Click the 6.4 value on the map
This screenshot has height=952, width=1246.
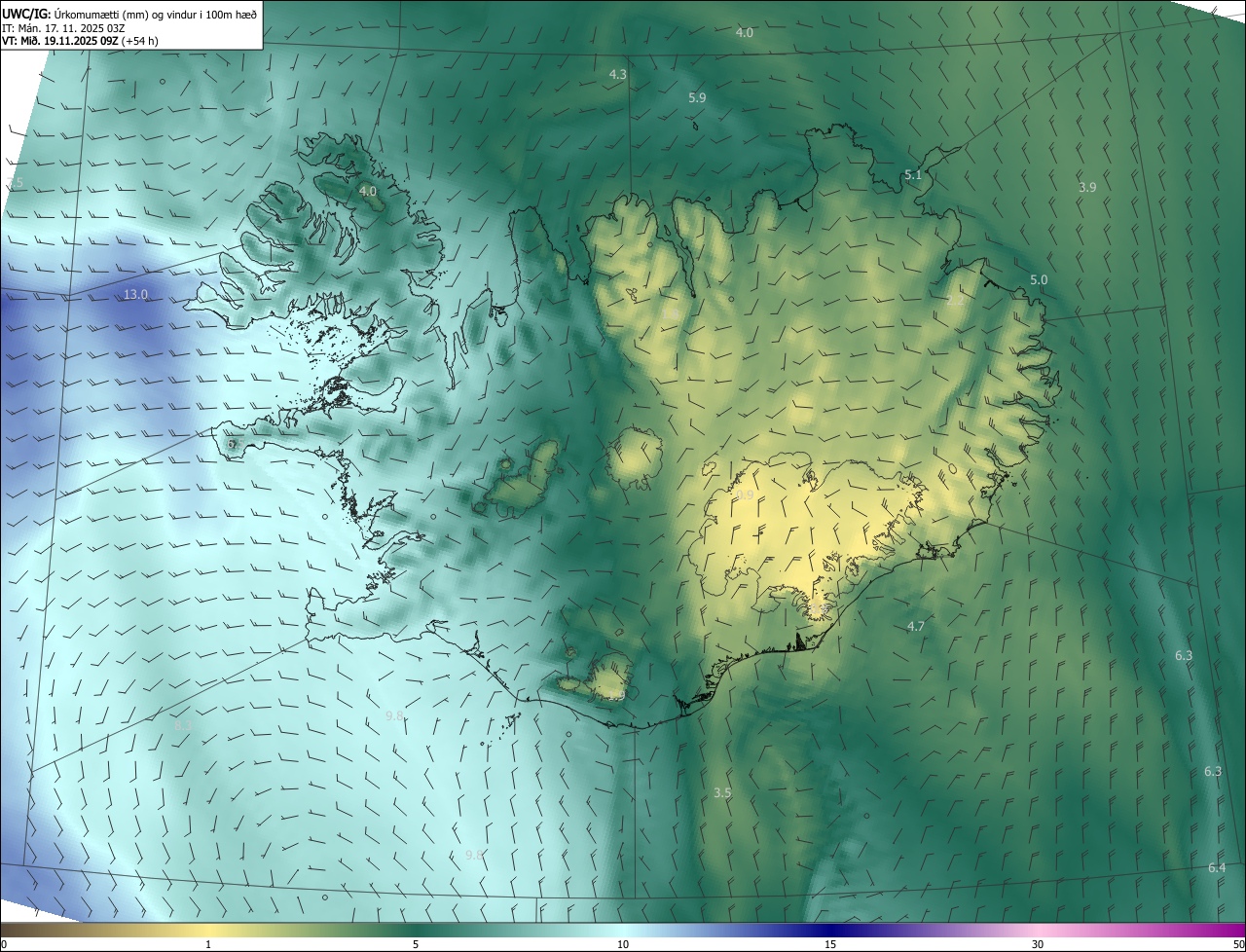[x=1217, y=867]
